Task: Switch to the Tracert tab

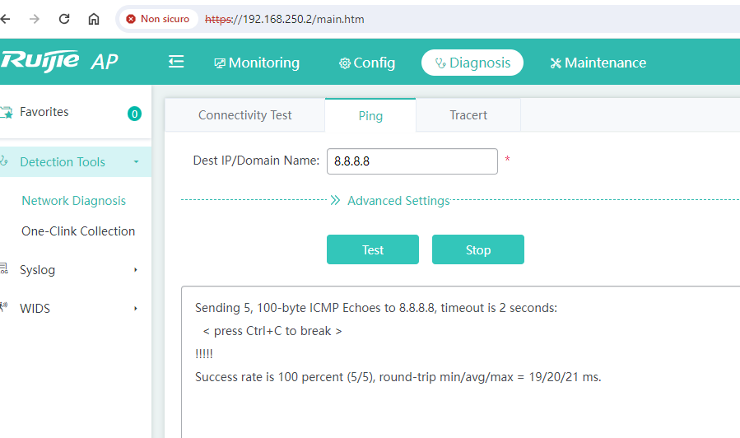Action: [468, 115]
